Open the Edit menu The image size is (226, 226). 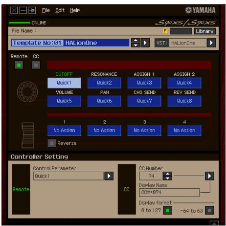60,10
